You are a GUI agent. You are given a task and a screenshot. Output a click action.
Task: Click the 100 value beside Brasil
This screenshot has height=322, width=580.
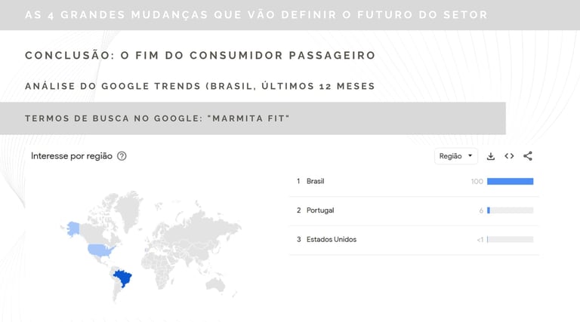click(x=477, y=181)
